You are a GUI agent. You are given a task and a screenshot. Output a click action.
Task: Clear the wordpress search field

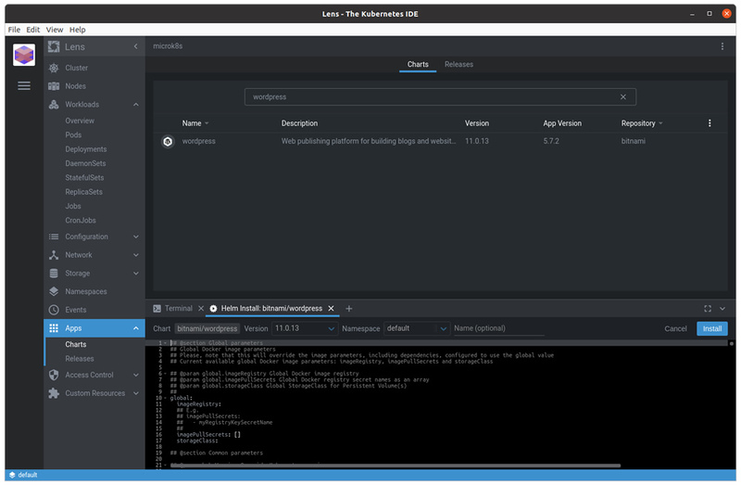coord(622,96)
